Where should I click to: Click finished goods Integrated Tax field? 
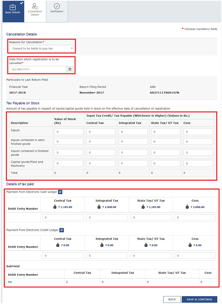pyautogui.click(x=133, y=152)
